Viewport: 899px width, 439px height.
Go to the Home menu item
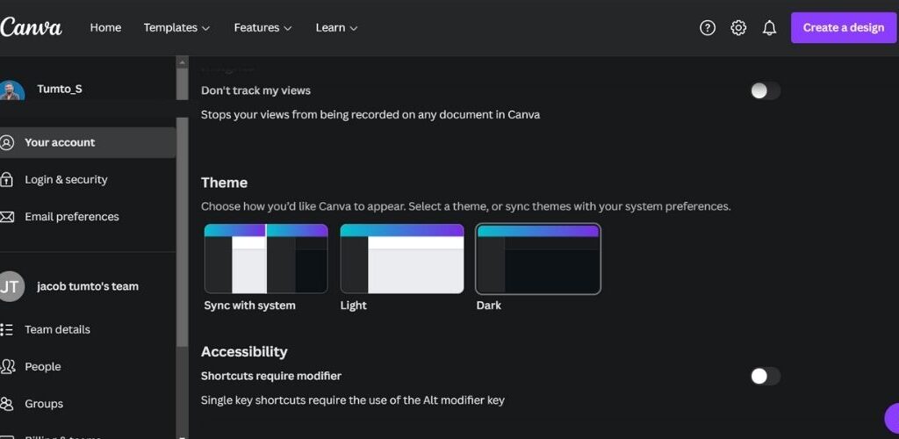[105, 28]
